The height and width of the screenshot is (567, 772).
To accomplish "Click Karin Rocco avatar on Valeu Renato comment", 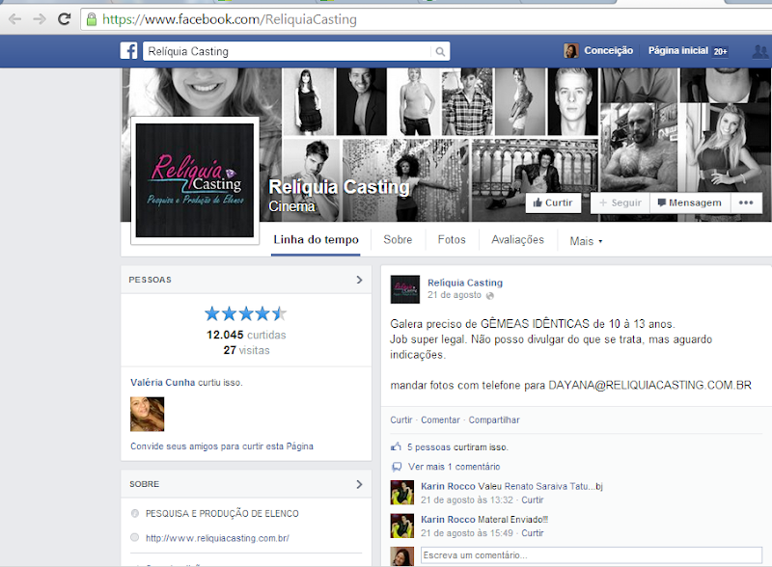I will [402, 493].
